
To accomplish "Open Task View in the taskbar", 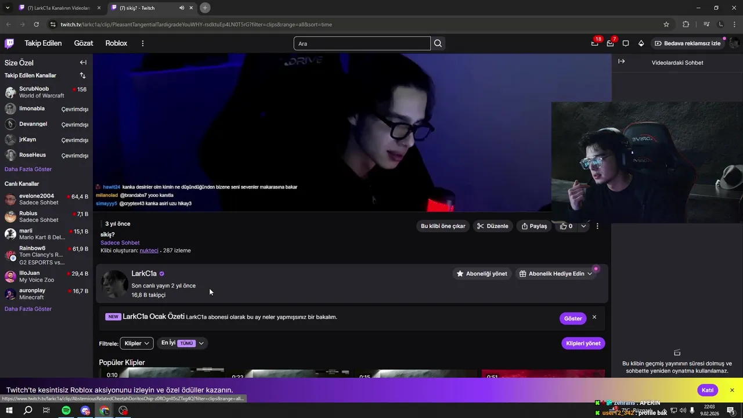I will pos(46,410).
